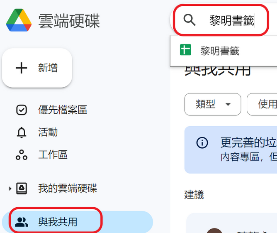Click the 新增 button
Viewport: 277px width, 233px height.
click(x=37, y=68)
